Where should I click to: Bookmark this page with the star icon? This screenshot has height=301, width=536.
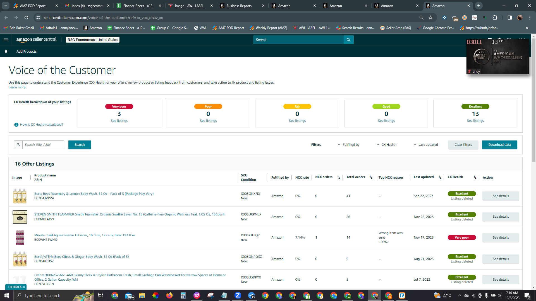(430, 18)
